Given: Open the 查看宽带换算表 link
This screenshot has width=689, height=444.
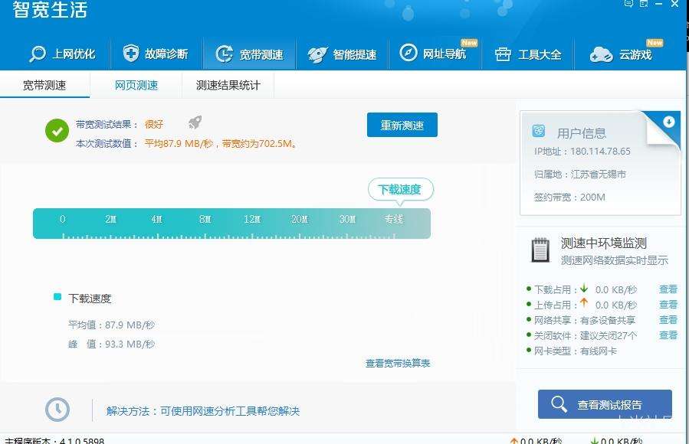Looking at the screenshot, I should [x=398, y=364].
